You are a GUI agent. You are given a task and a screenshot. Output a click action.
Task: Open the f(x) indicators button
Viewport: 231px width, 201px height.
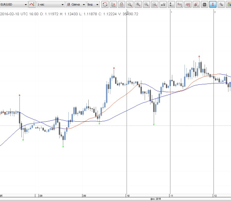click(180, 5)
